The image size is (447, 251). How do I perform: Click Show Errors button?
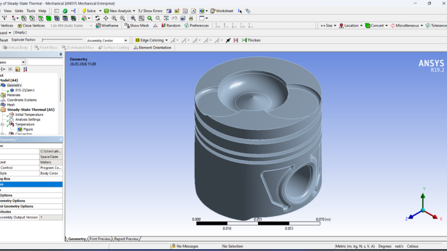pos(150,11)
